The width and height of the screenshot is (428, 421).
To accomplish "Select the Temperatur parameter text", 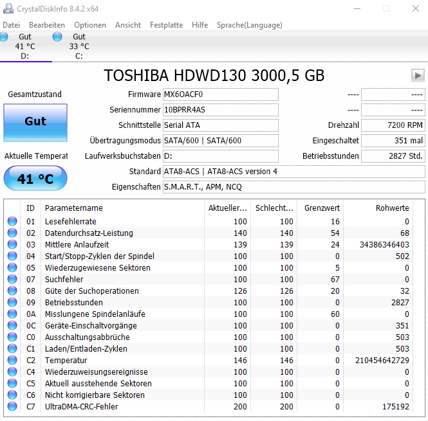I will click(x=66, y=360).
